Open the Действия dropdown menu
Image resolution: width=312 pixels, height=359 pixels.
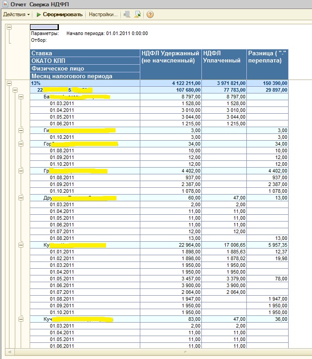pyautogui.click(x=17, y=14)
